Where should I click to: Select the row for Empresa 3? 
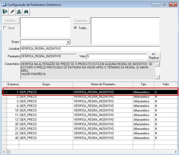[89, 101]
